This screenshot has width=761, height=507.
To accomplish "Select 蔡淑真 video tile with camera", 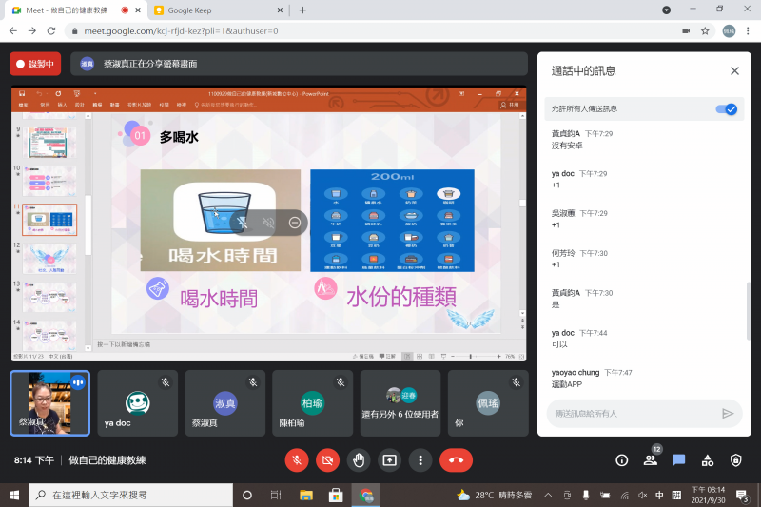I will (50, 403).
